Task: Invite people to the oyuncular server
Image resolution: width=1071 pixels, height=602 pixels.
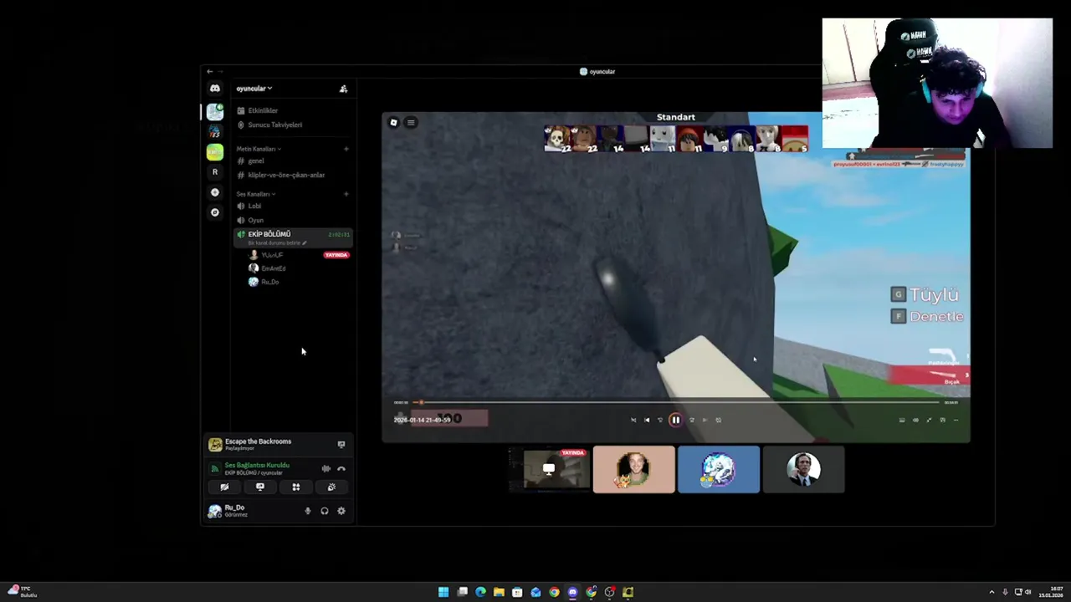Action: [343, 89]
